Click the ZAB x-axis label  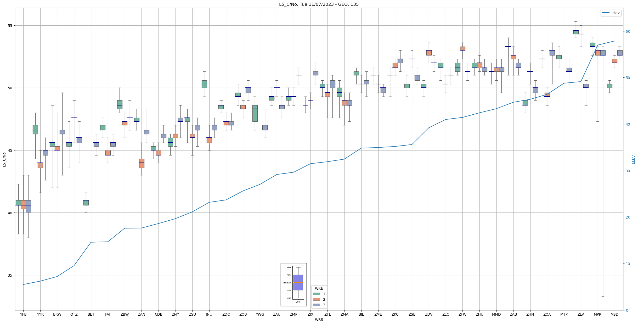tap(513, 314)
